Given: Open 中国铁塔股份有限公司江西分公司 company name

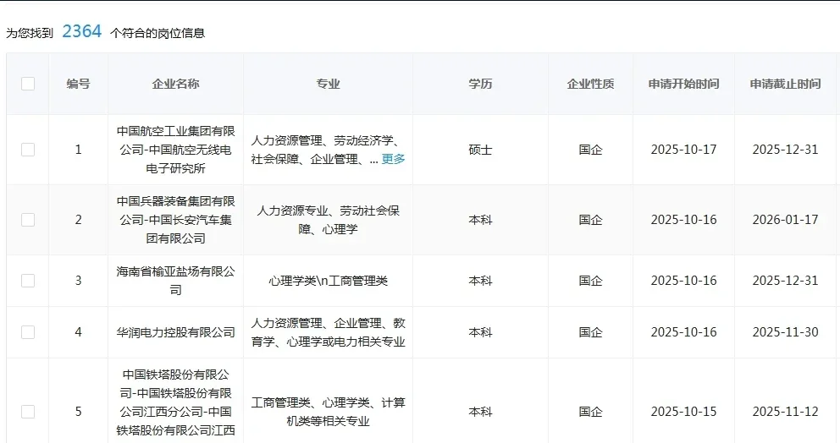Looking at the screenshot, I should click(x=176, y=402).
